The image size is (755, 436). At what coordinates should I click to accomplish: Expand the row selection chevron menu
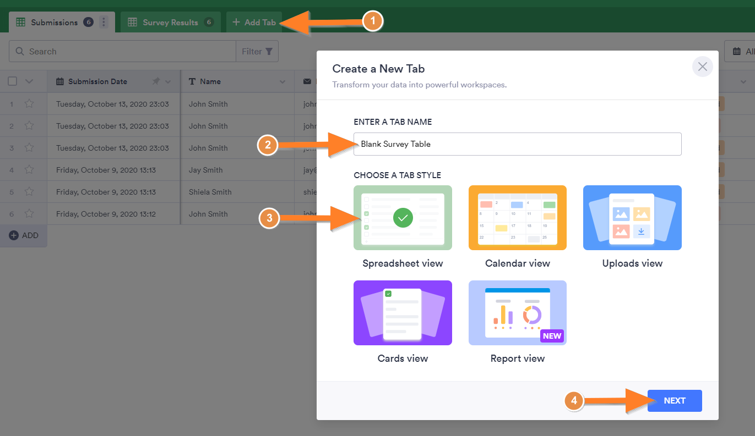[29, 81]
